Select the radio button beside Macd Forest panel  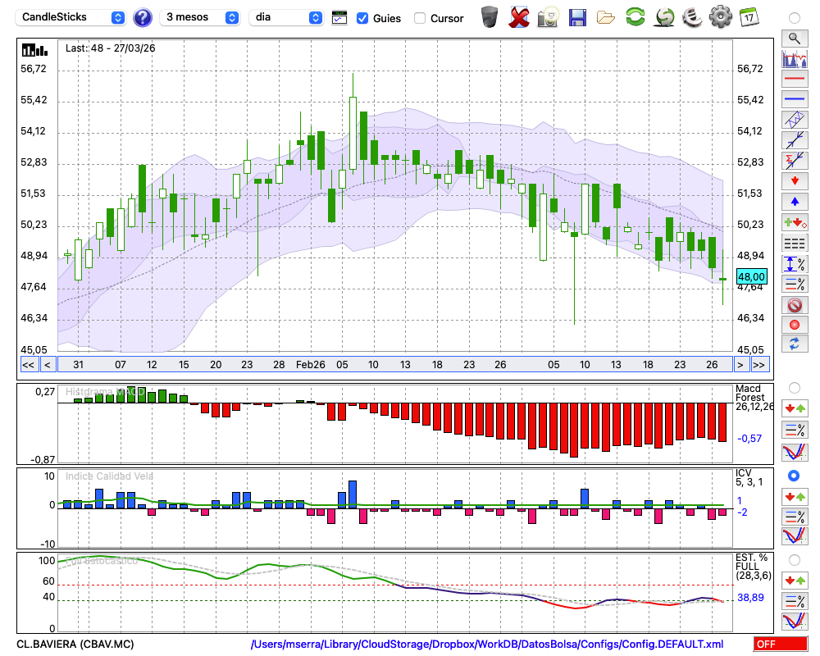point(794,387)
